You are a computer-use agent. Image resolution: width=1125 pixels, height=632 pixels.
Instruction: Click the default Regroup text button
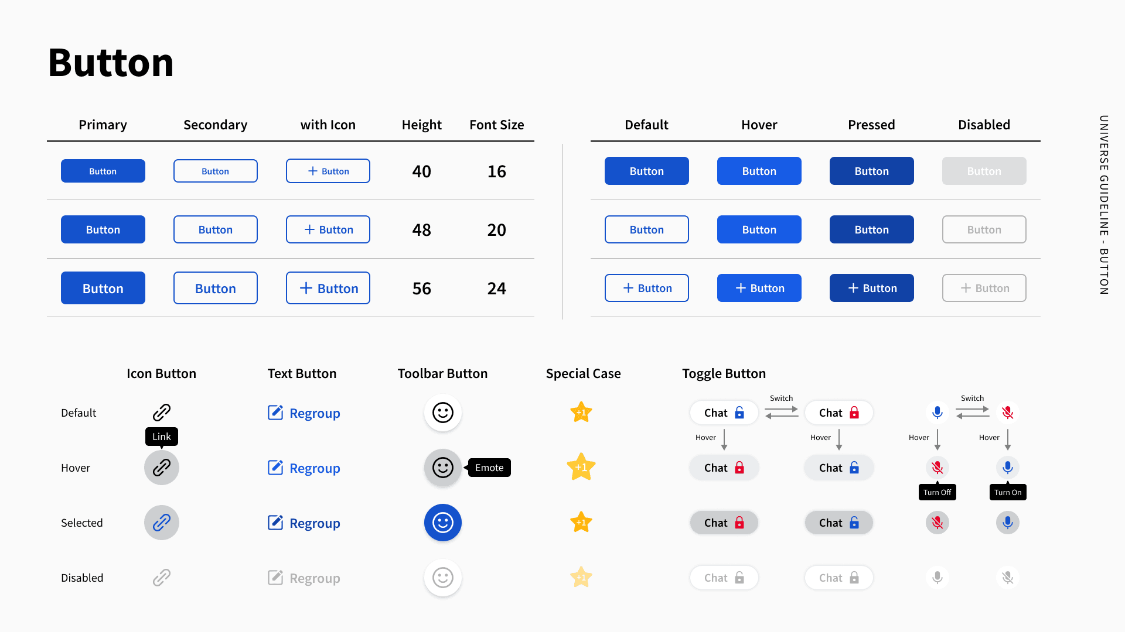tap(304, 413)
